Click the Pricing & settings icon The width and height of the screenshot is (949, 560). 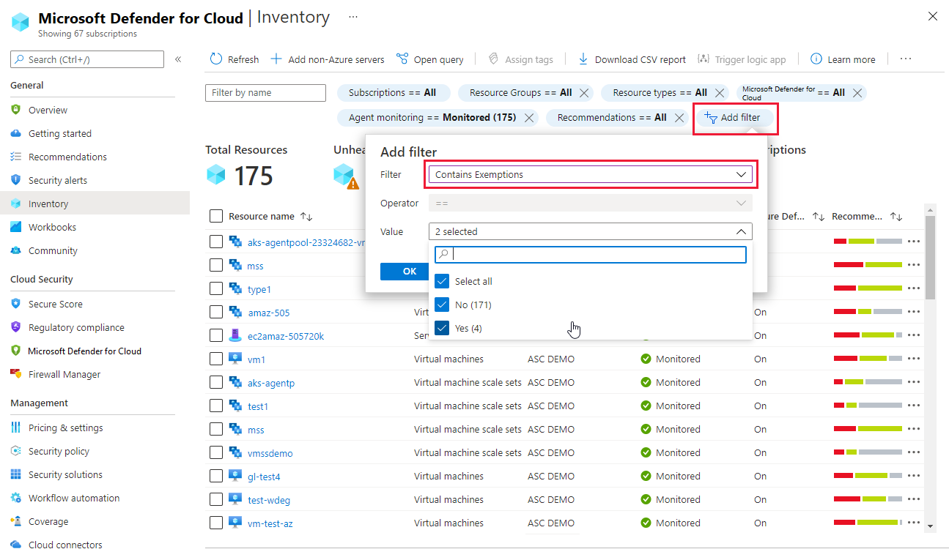[15, 428]
